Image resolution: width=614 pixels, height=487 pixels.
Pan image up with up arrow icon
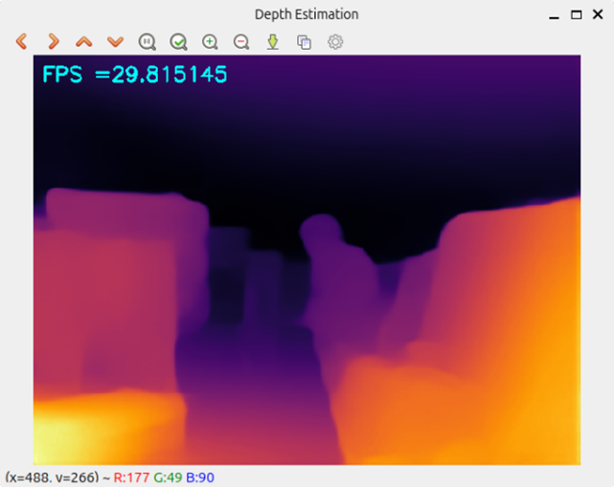pyautogui.click(x=84, y=41)
